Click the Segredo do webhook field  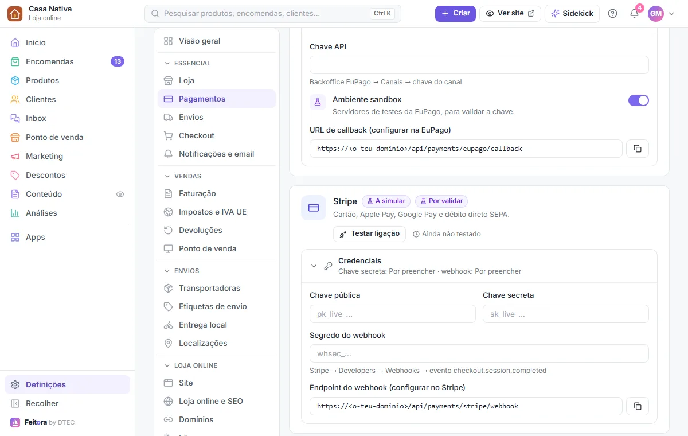[x=479, y=353]
